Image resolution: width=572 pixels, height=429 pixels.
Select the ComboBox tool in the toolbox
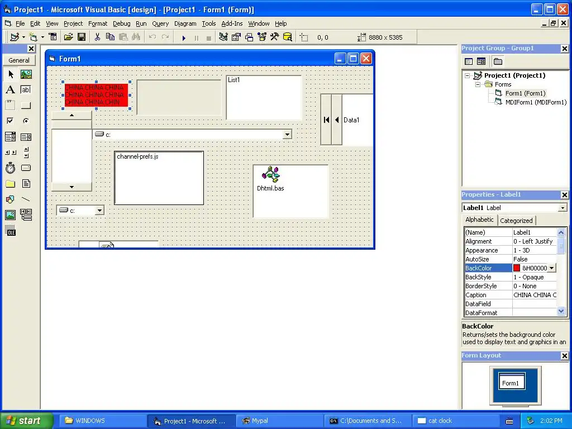tap(11, 137)
